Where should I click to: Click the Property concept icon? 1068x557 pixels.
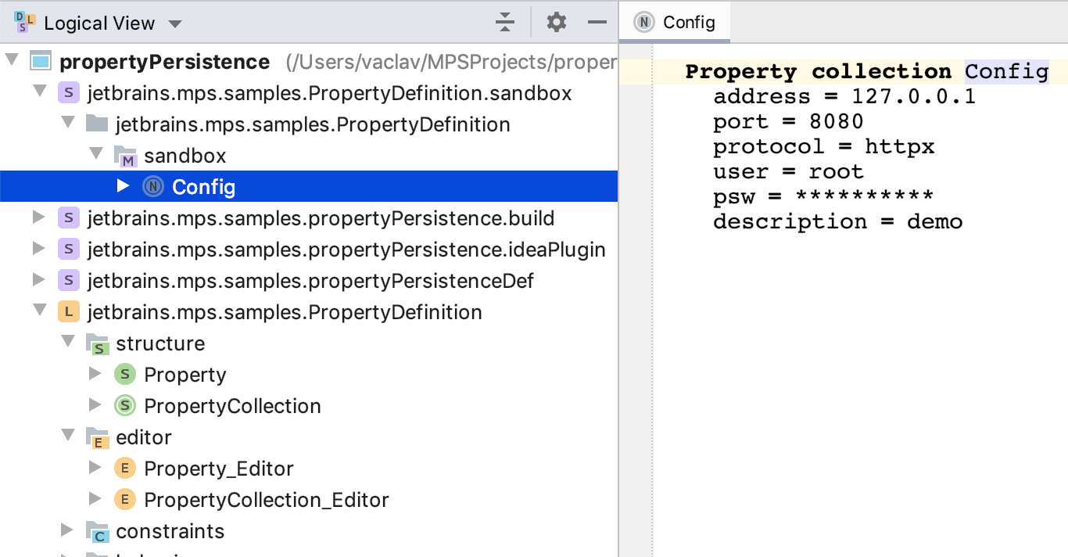125,375
